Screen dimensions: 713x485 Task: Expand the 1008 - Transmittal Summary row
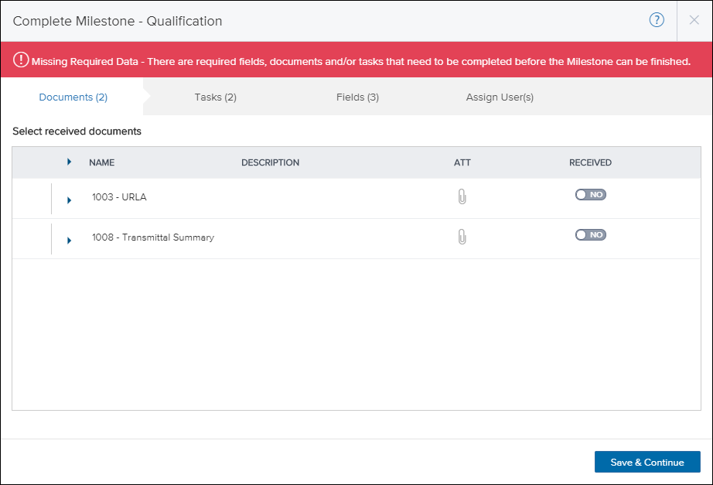pyautogui.click(x=69, y=241)
